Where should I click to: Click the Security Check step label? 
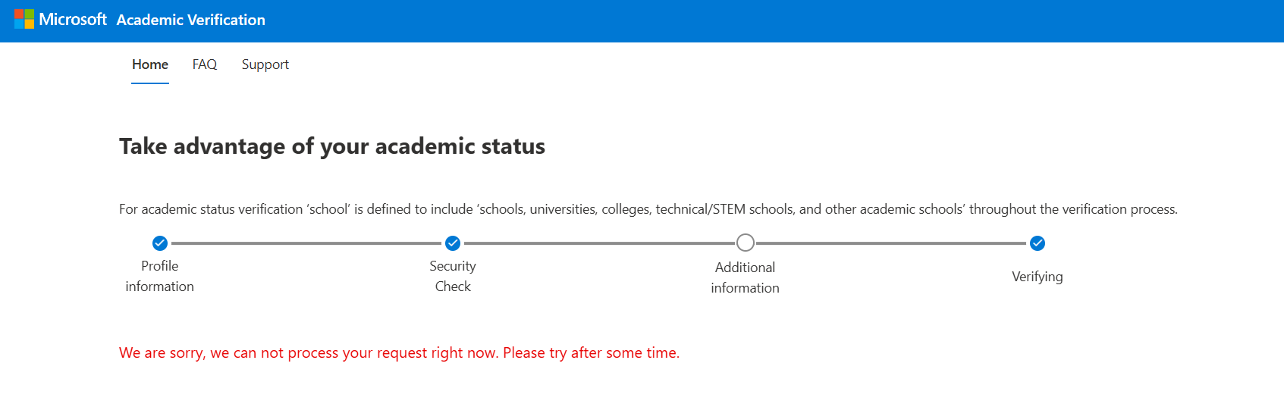tap(453, 276)
